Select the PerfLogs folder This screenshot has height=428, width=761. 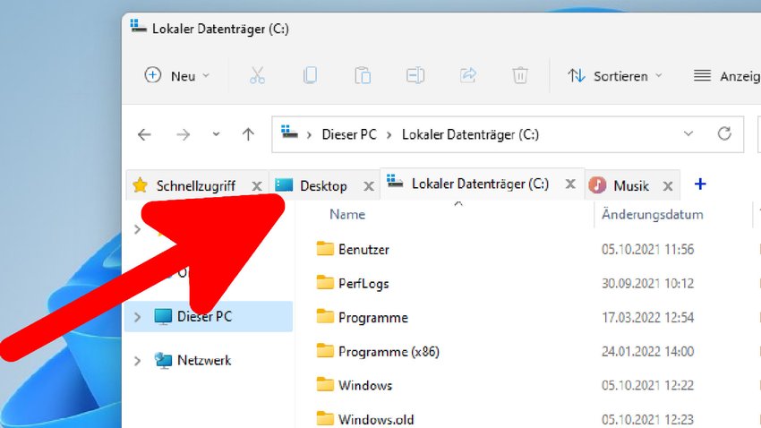(363, 283)
